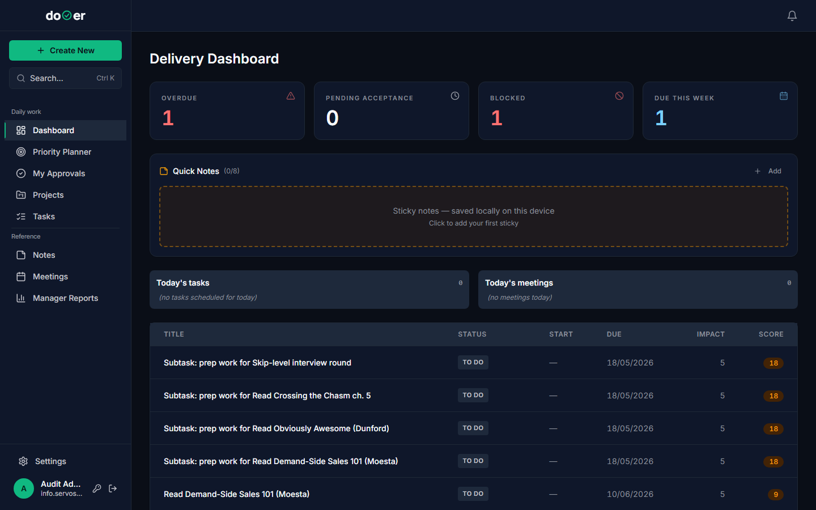The height and width of the screenshot is (510, 816).
Task: Open Skip-level interview round subtask
Action: click(257, 363)
